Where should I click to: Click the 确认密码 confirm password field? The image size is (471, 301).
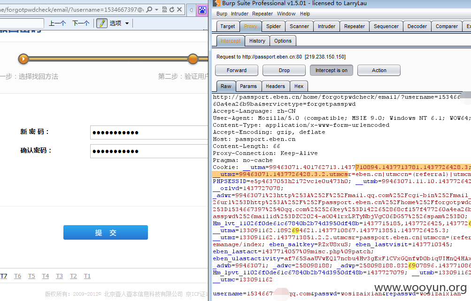coord(149,151)
